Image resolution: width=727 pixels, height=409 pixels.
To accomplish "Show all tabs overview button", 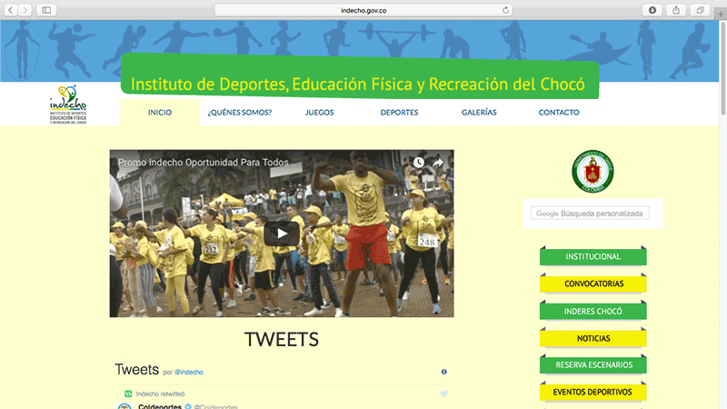I will pos(700,10).
